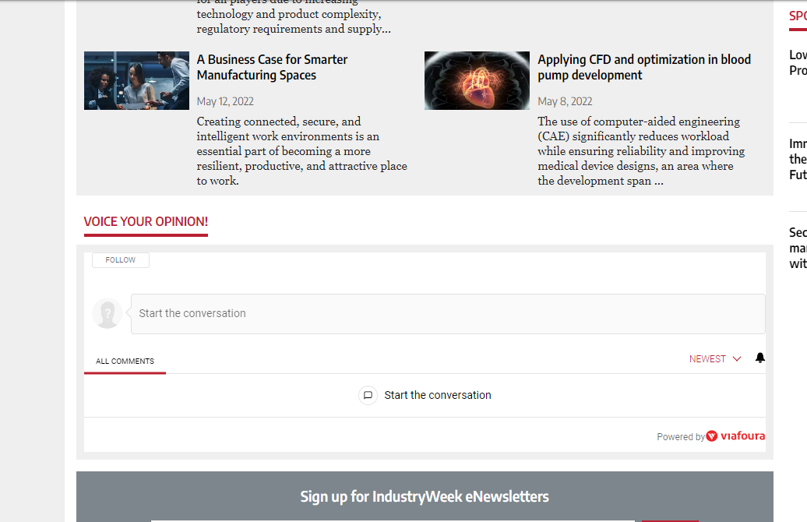Expand the chevron next to NEWEST
The width and height of the screenshot is (807, 522).
737,359
